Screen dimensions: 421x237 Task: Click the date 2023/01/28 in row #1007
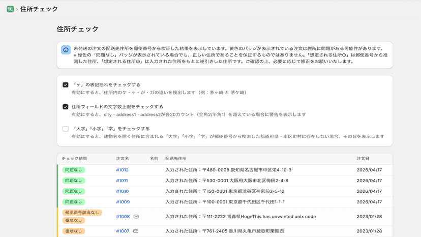point(369,231)
